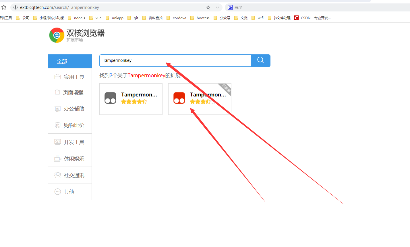Screen dimensions: 410x247
Task: Open the bootcss bookmark folder
Action: [200, 18]
